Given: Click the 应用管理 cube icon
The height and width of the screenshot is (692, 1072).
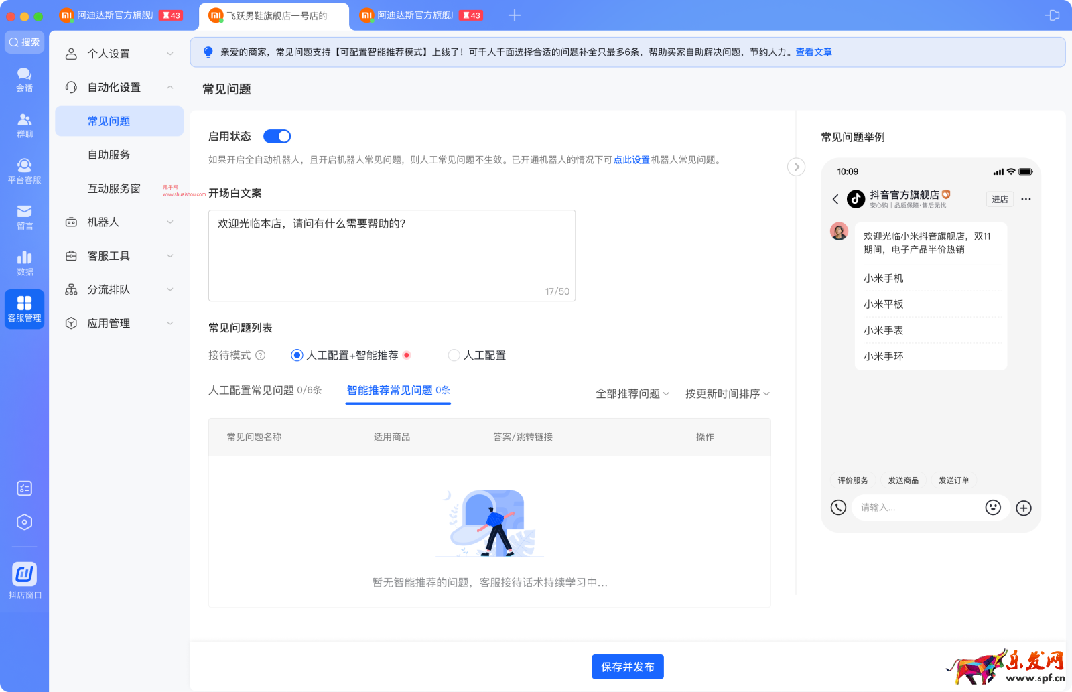Looking at the screenshot, I should [x=71, y=323].
